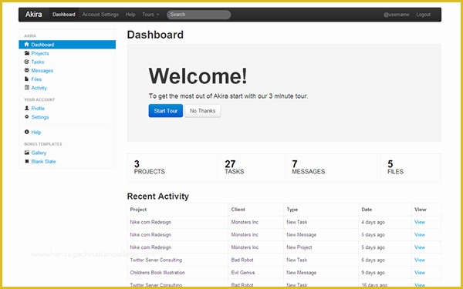Click View for Childrens Book Illustration row

pyautogui.click(x=420, y=273)
